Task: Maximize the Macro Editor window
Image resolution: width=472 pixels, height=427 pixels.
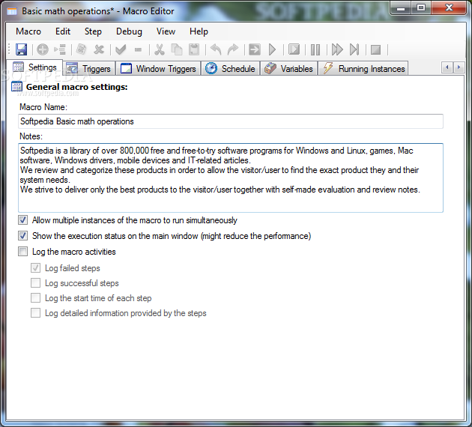Action: pos(421,7)
